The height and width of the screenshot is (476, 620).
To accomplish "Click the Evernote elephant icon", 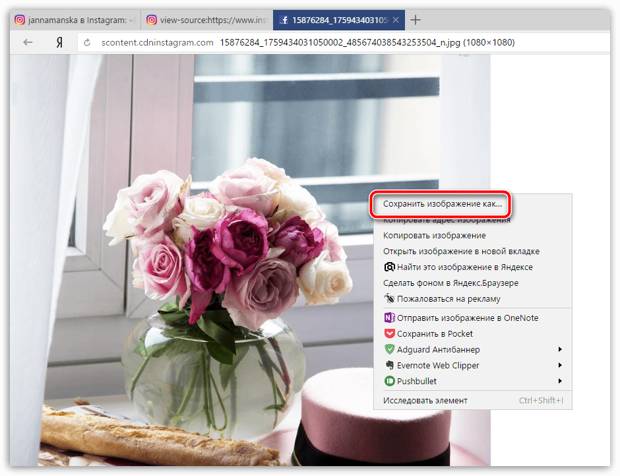I will click(389, 365).
